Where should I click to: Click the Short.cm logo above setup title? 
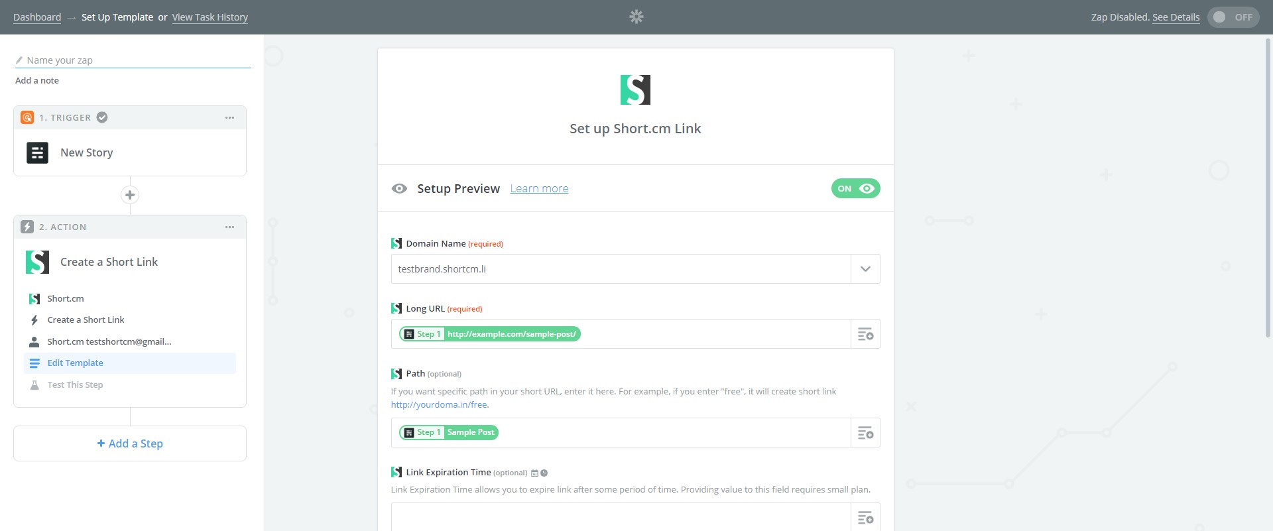[635, 89]
